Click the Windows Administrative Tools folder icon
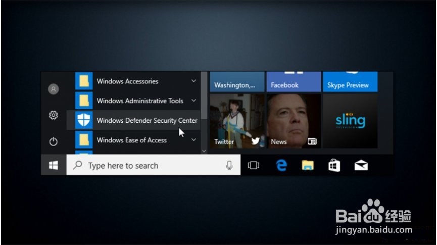This screenshot has width=437, height=245. click(84, 101)
